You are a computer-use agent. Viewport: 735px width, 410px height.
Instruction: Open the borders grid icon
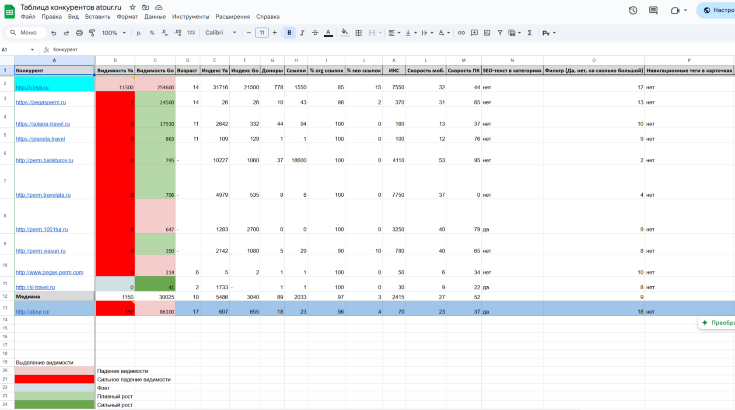click(358, 33)
